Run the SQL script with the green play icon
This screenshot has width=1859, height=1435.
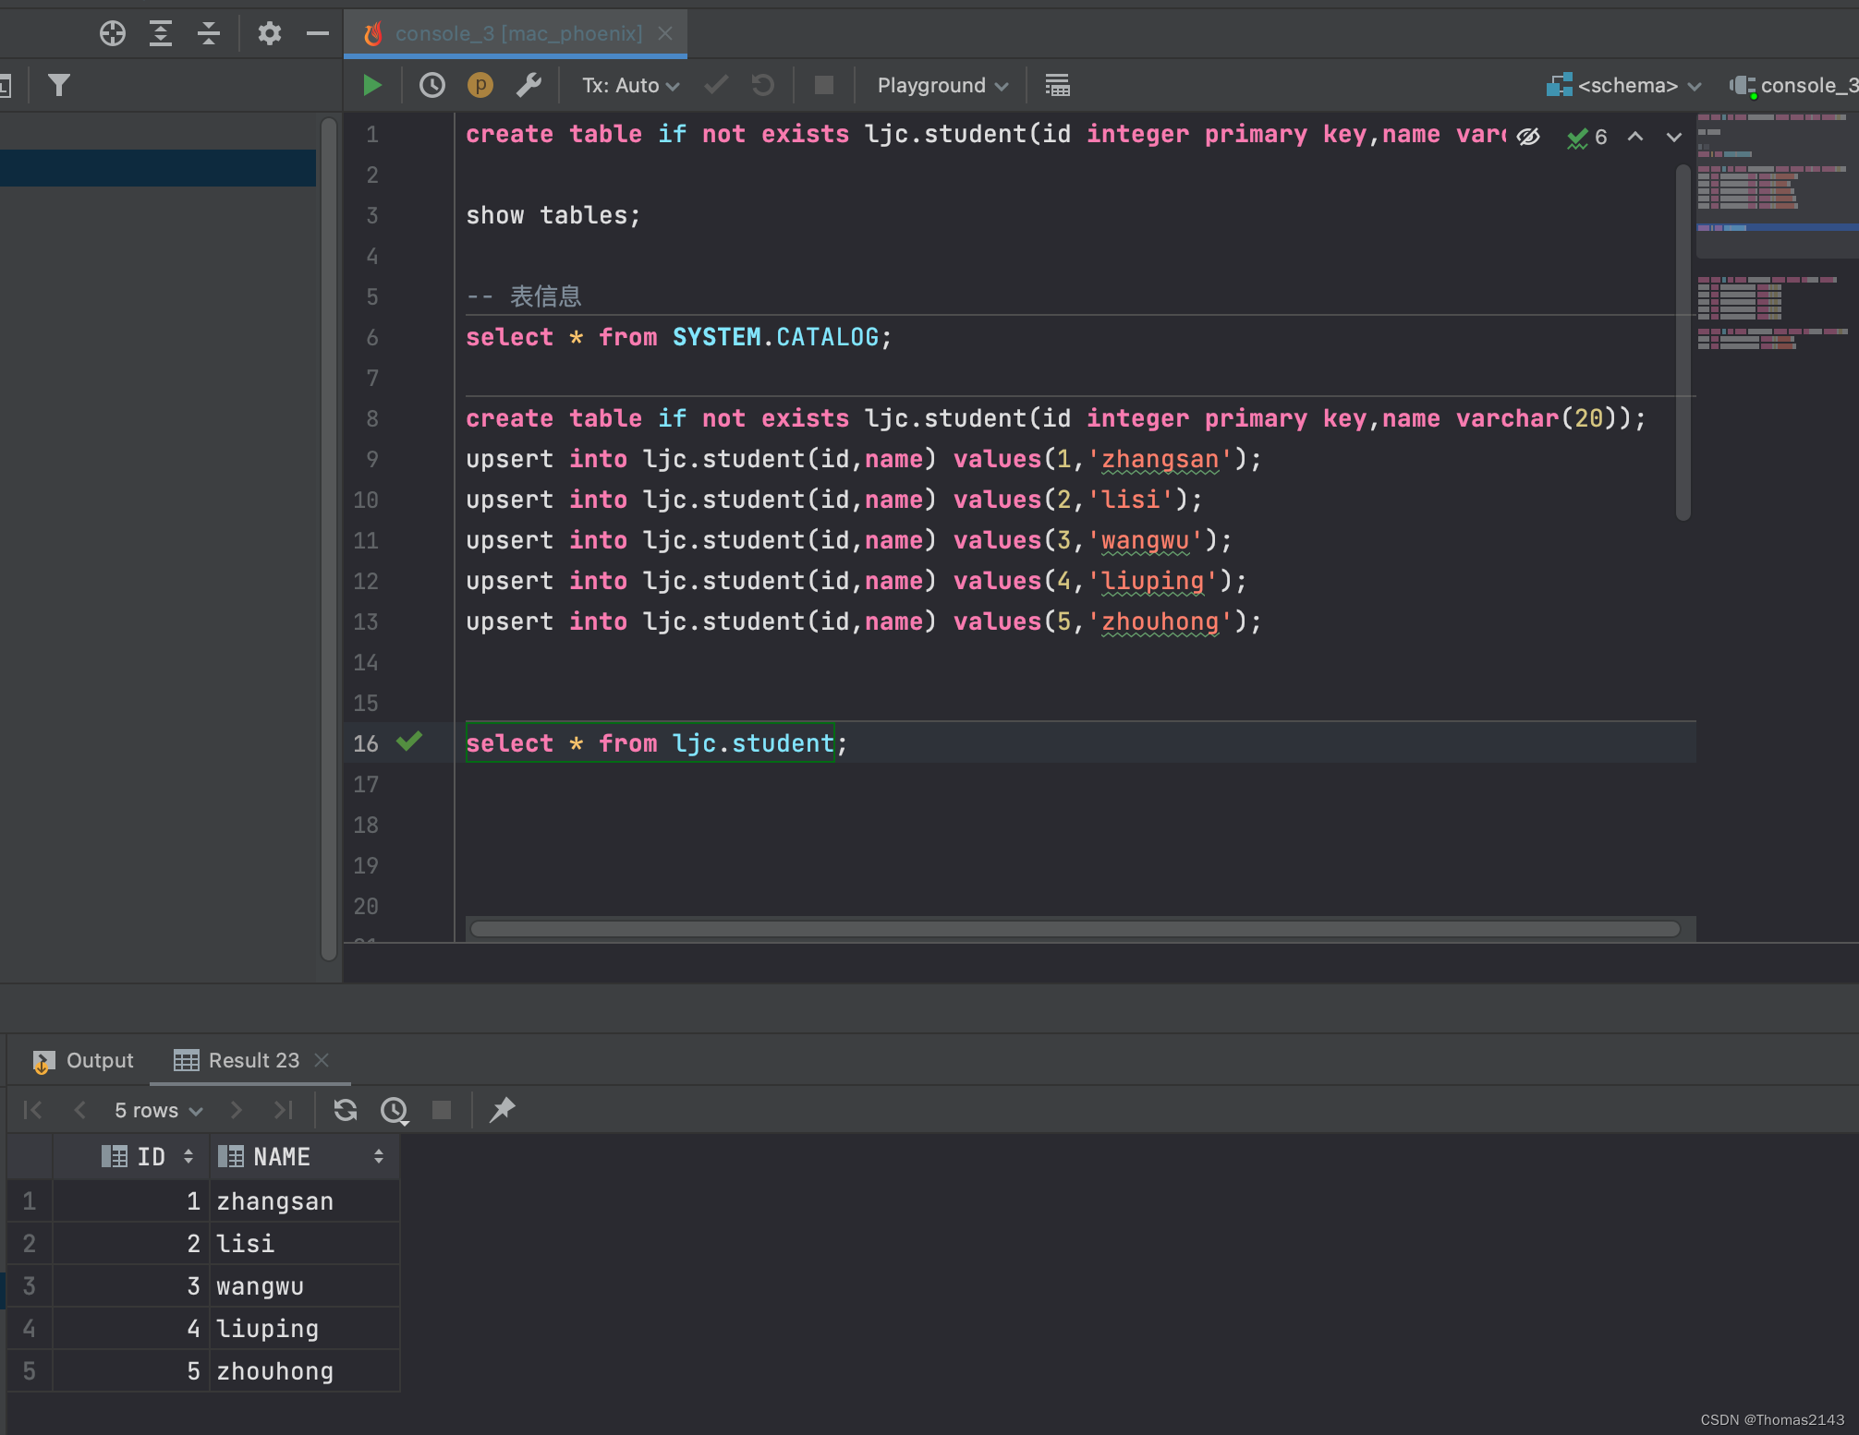coord(372,85)
